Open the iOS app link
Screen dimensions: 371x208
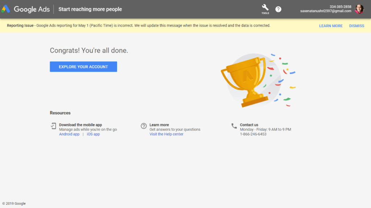point(93,134)
